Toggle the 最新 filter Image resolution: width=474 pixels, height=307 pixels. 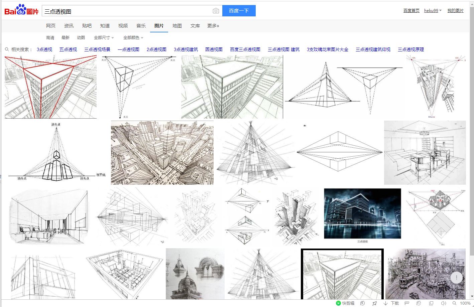click(66, 38)
